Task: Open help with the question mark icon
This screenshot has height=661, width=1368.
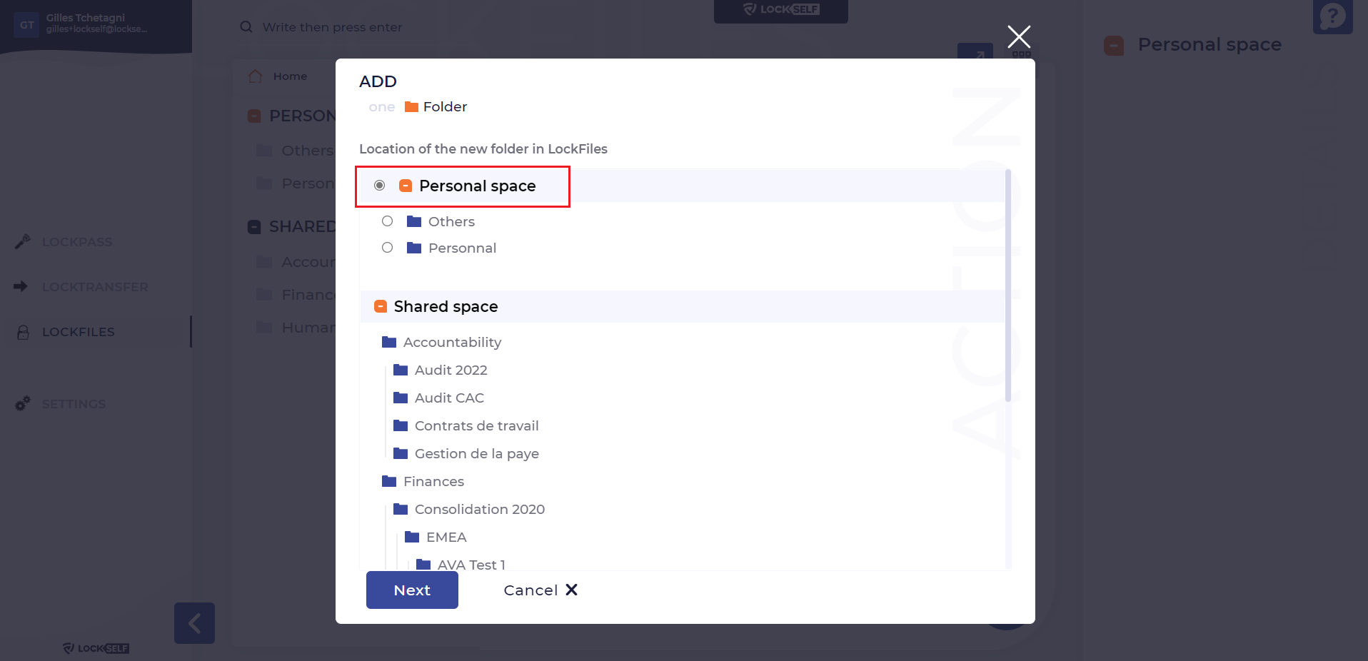Action: click(1333, 16)
